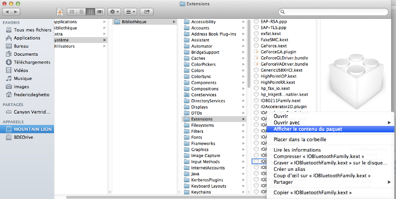Switch to column view mode
Screen dimensions: 396x199
(91, 12)
